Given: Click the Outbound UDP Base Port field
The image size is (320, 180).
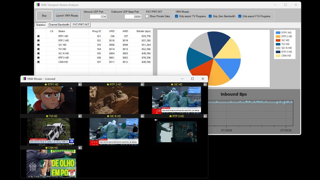Looking at the screenshot, I should pos(133,17).
